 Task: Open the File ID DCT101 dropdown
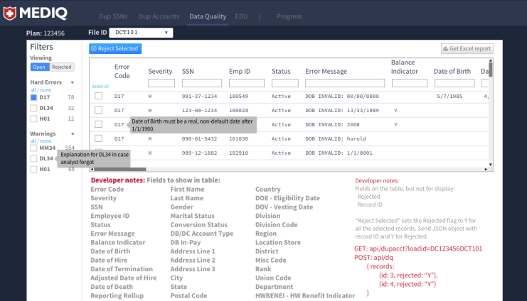[x=141, y=33]
